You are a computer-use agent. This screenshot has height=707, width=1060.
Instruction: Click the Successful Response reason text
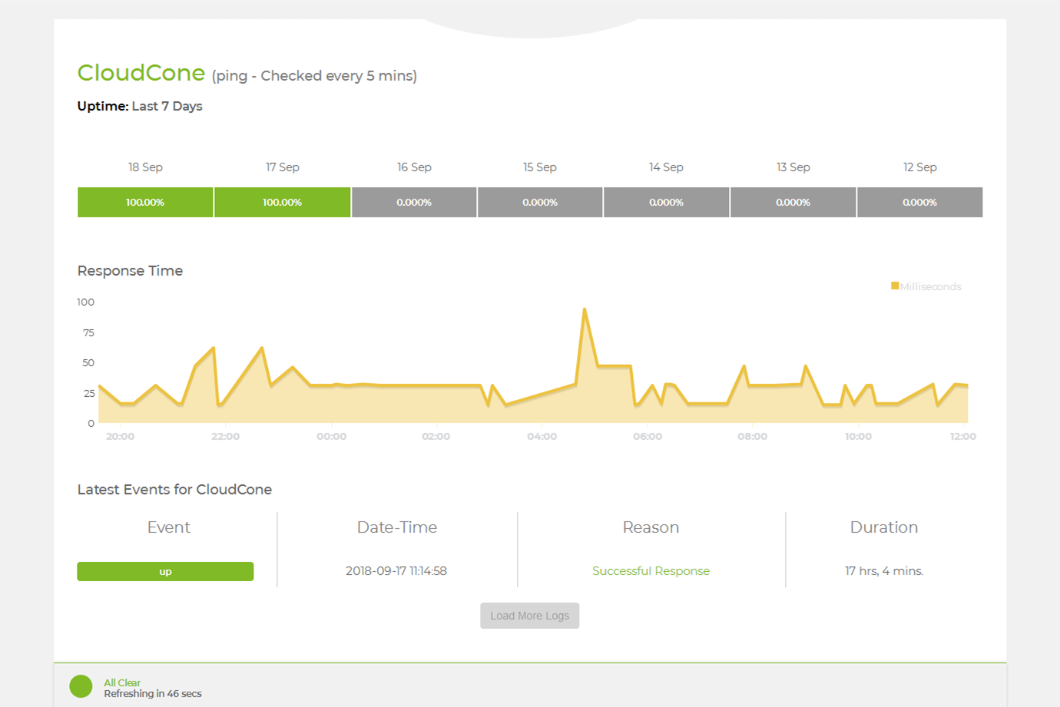click(x=651, y=571)
